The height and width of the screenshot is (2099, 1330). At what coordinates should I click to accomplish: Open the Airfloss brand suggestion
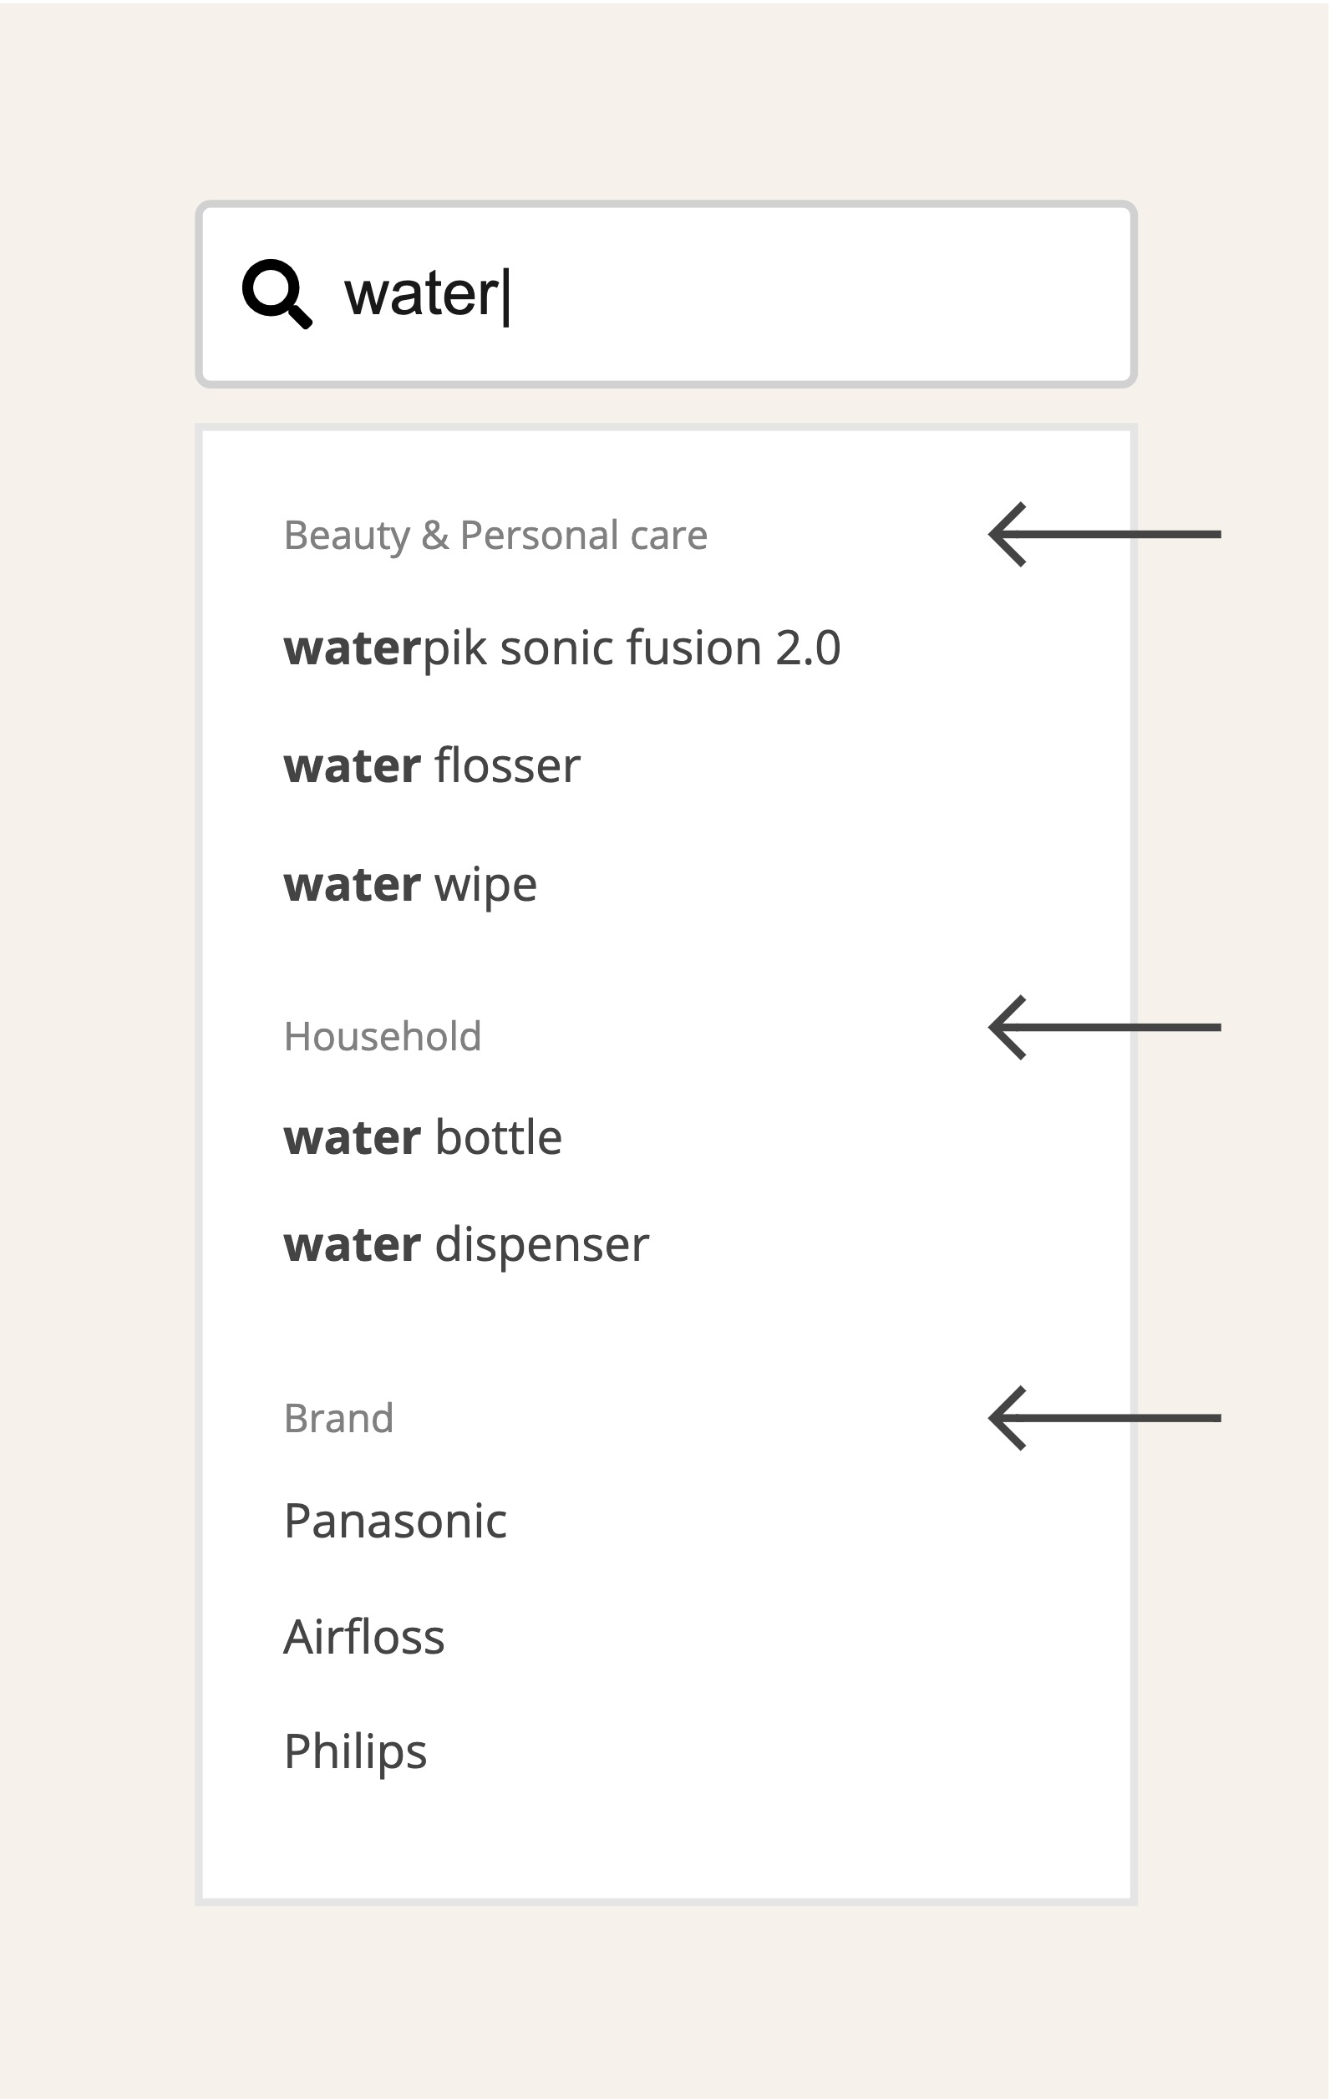coord(364,1637)
